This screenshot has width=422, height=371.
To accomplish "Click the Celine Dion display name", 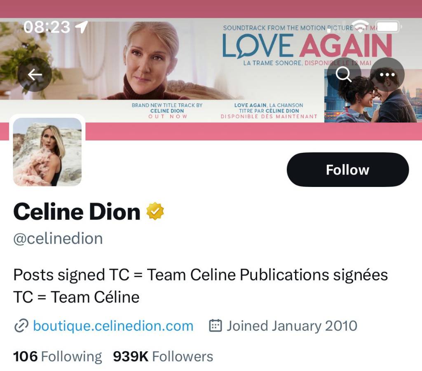I will point(77,212).
